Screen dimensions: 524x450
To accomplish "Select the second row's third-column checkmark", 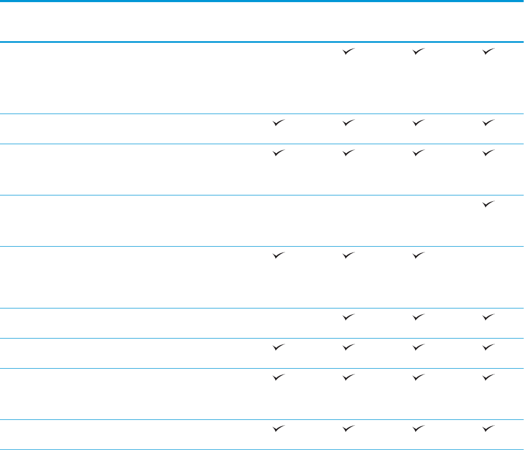I will (x=417, y=123).
